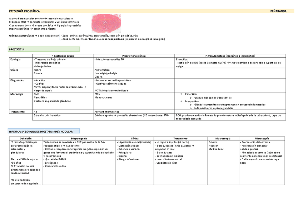Click cell text 'Mononucleares'

click(x=103, y=97)
